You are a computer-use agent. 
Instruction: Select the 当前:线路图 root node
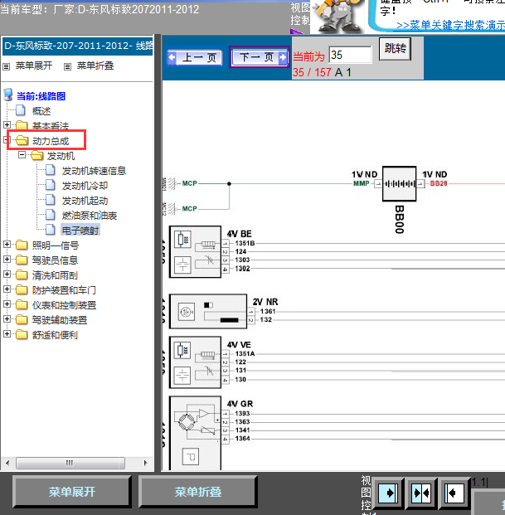pos(41,96)
